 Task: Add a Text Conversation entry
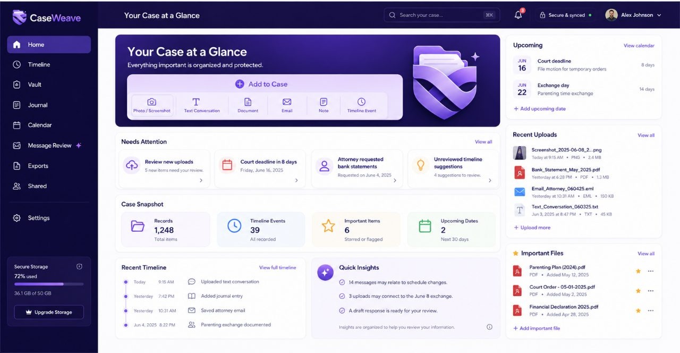tap(202, 105)
